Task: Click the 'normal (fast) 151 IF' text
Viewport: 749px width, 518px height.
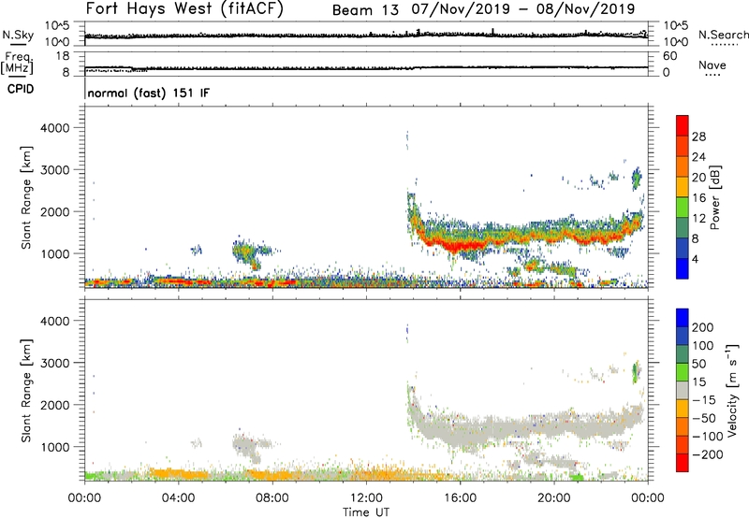Action: click(149, 93)
